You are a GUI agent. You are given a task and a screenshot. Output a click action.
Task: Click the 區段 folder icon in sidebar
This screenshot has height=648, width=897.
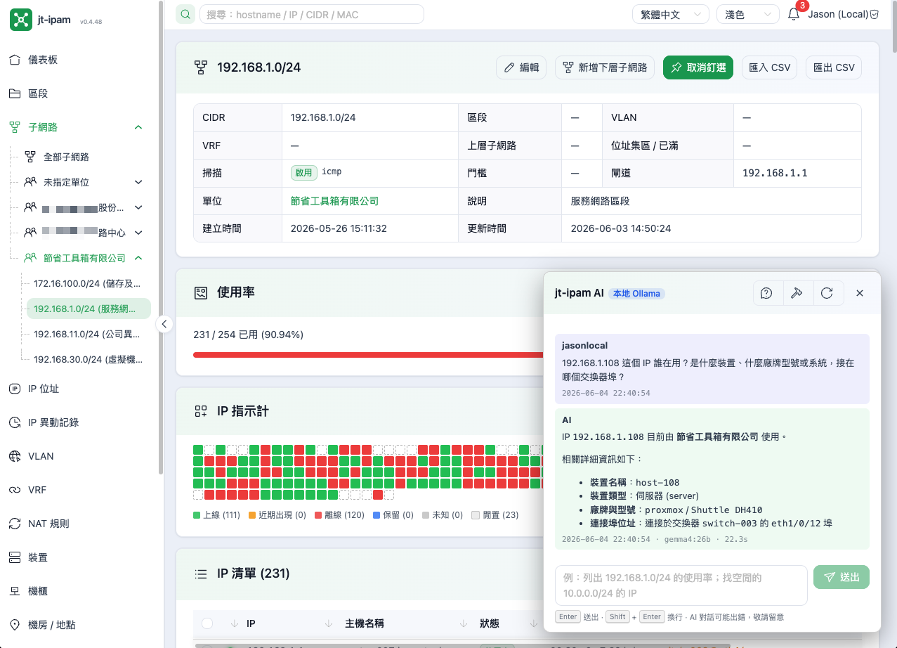click(15, 93)
